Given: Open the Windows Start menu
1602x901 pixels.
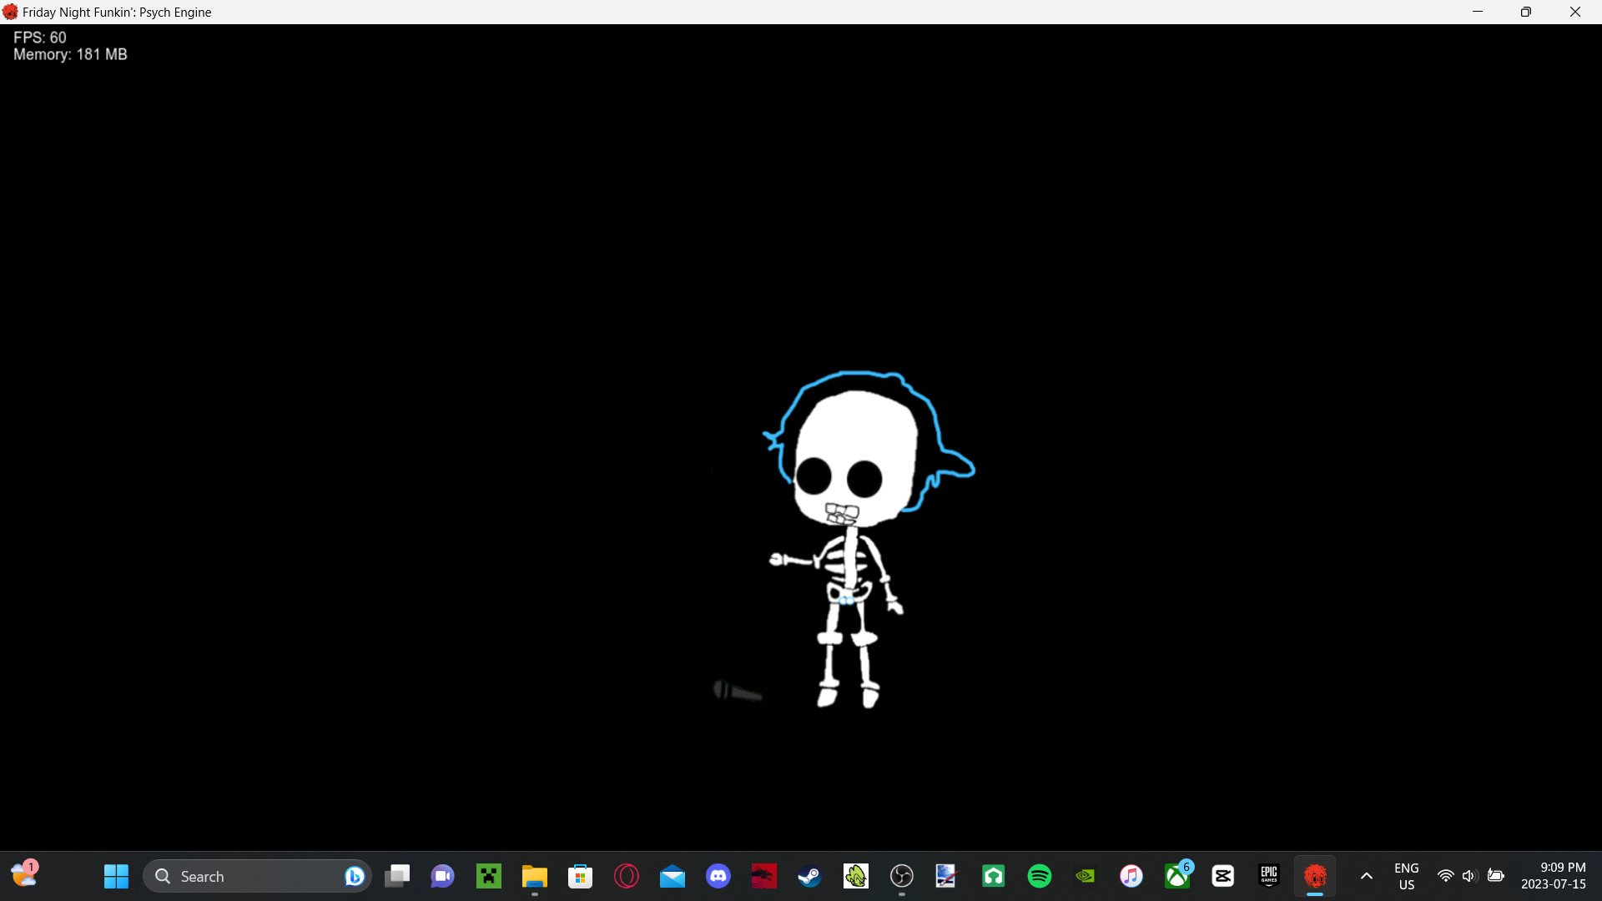Looking at the screenshot, I should click(x=116, y=876).
